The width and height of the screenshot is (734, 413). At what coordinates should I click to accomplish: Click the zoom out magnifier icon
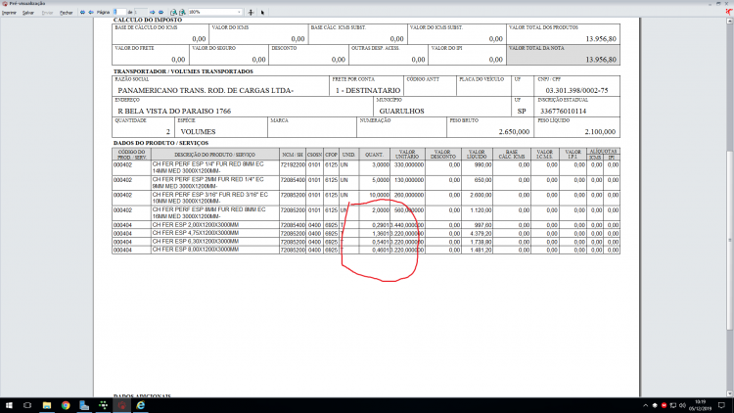173,12
